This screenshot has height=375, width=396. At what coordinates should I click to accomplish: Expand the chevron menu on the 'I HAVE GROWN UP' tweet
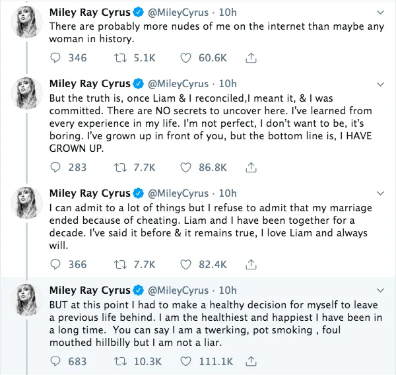(379, 85)
